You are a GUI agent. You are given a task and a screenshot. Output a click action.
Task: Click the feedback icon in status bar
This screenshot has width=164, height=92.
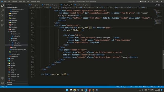click(159, 87)
